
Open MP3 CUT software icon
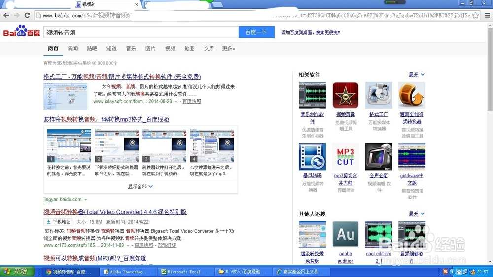pos(346,157)
